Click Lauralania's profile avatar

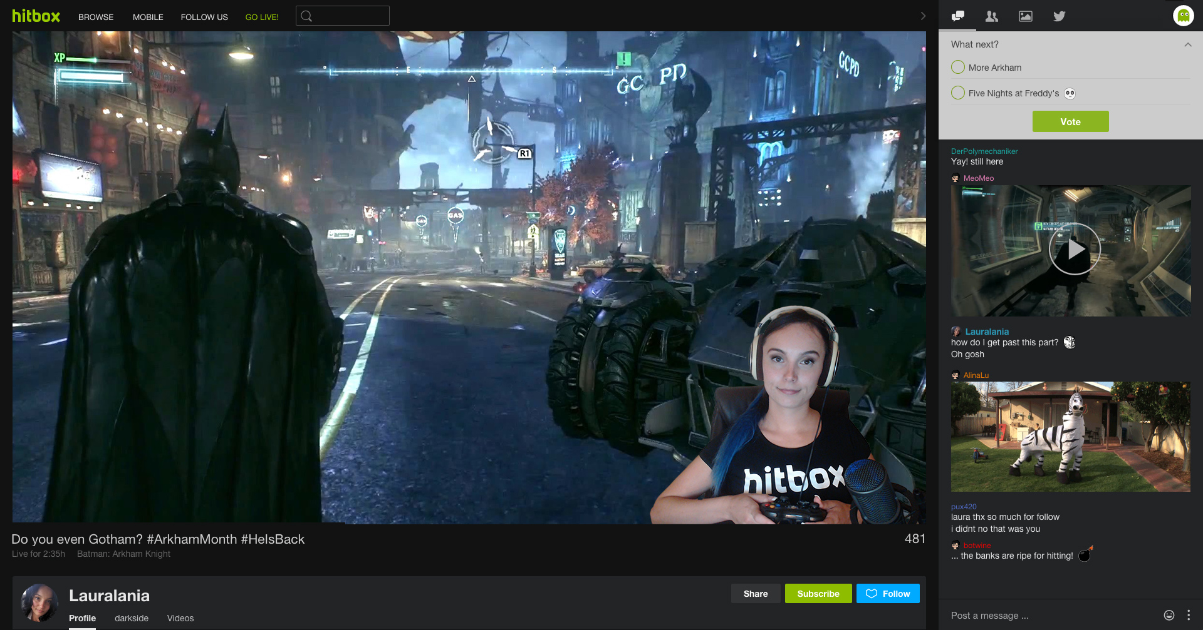[39, 603]
